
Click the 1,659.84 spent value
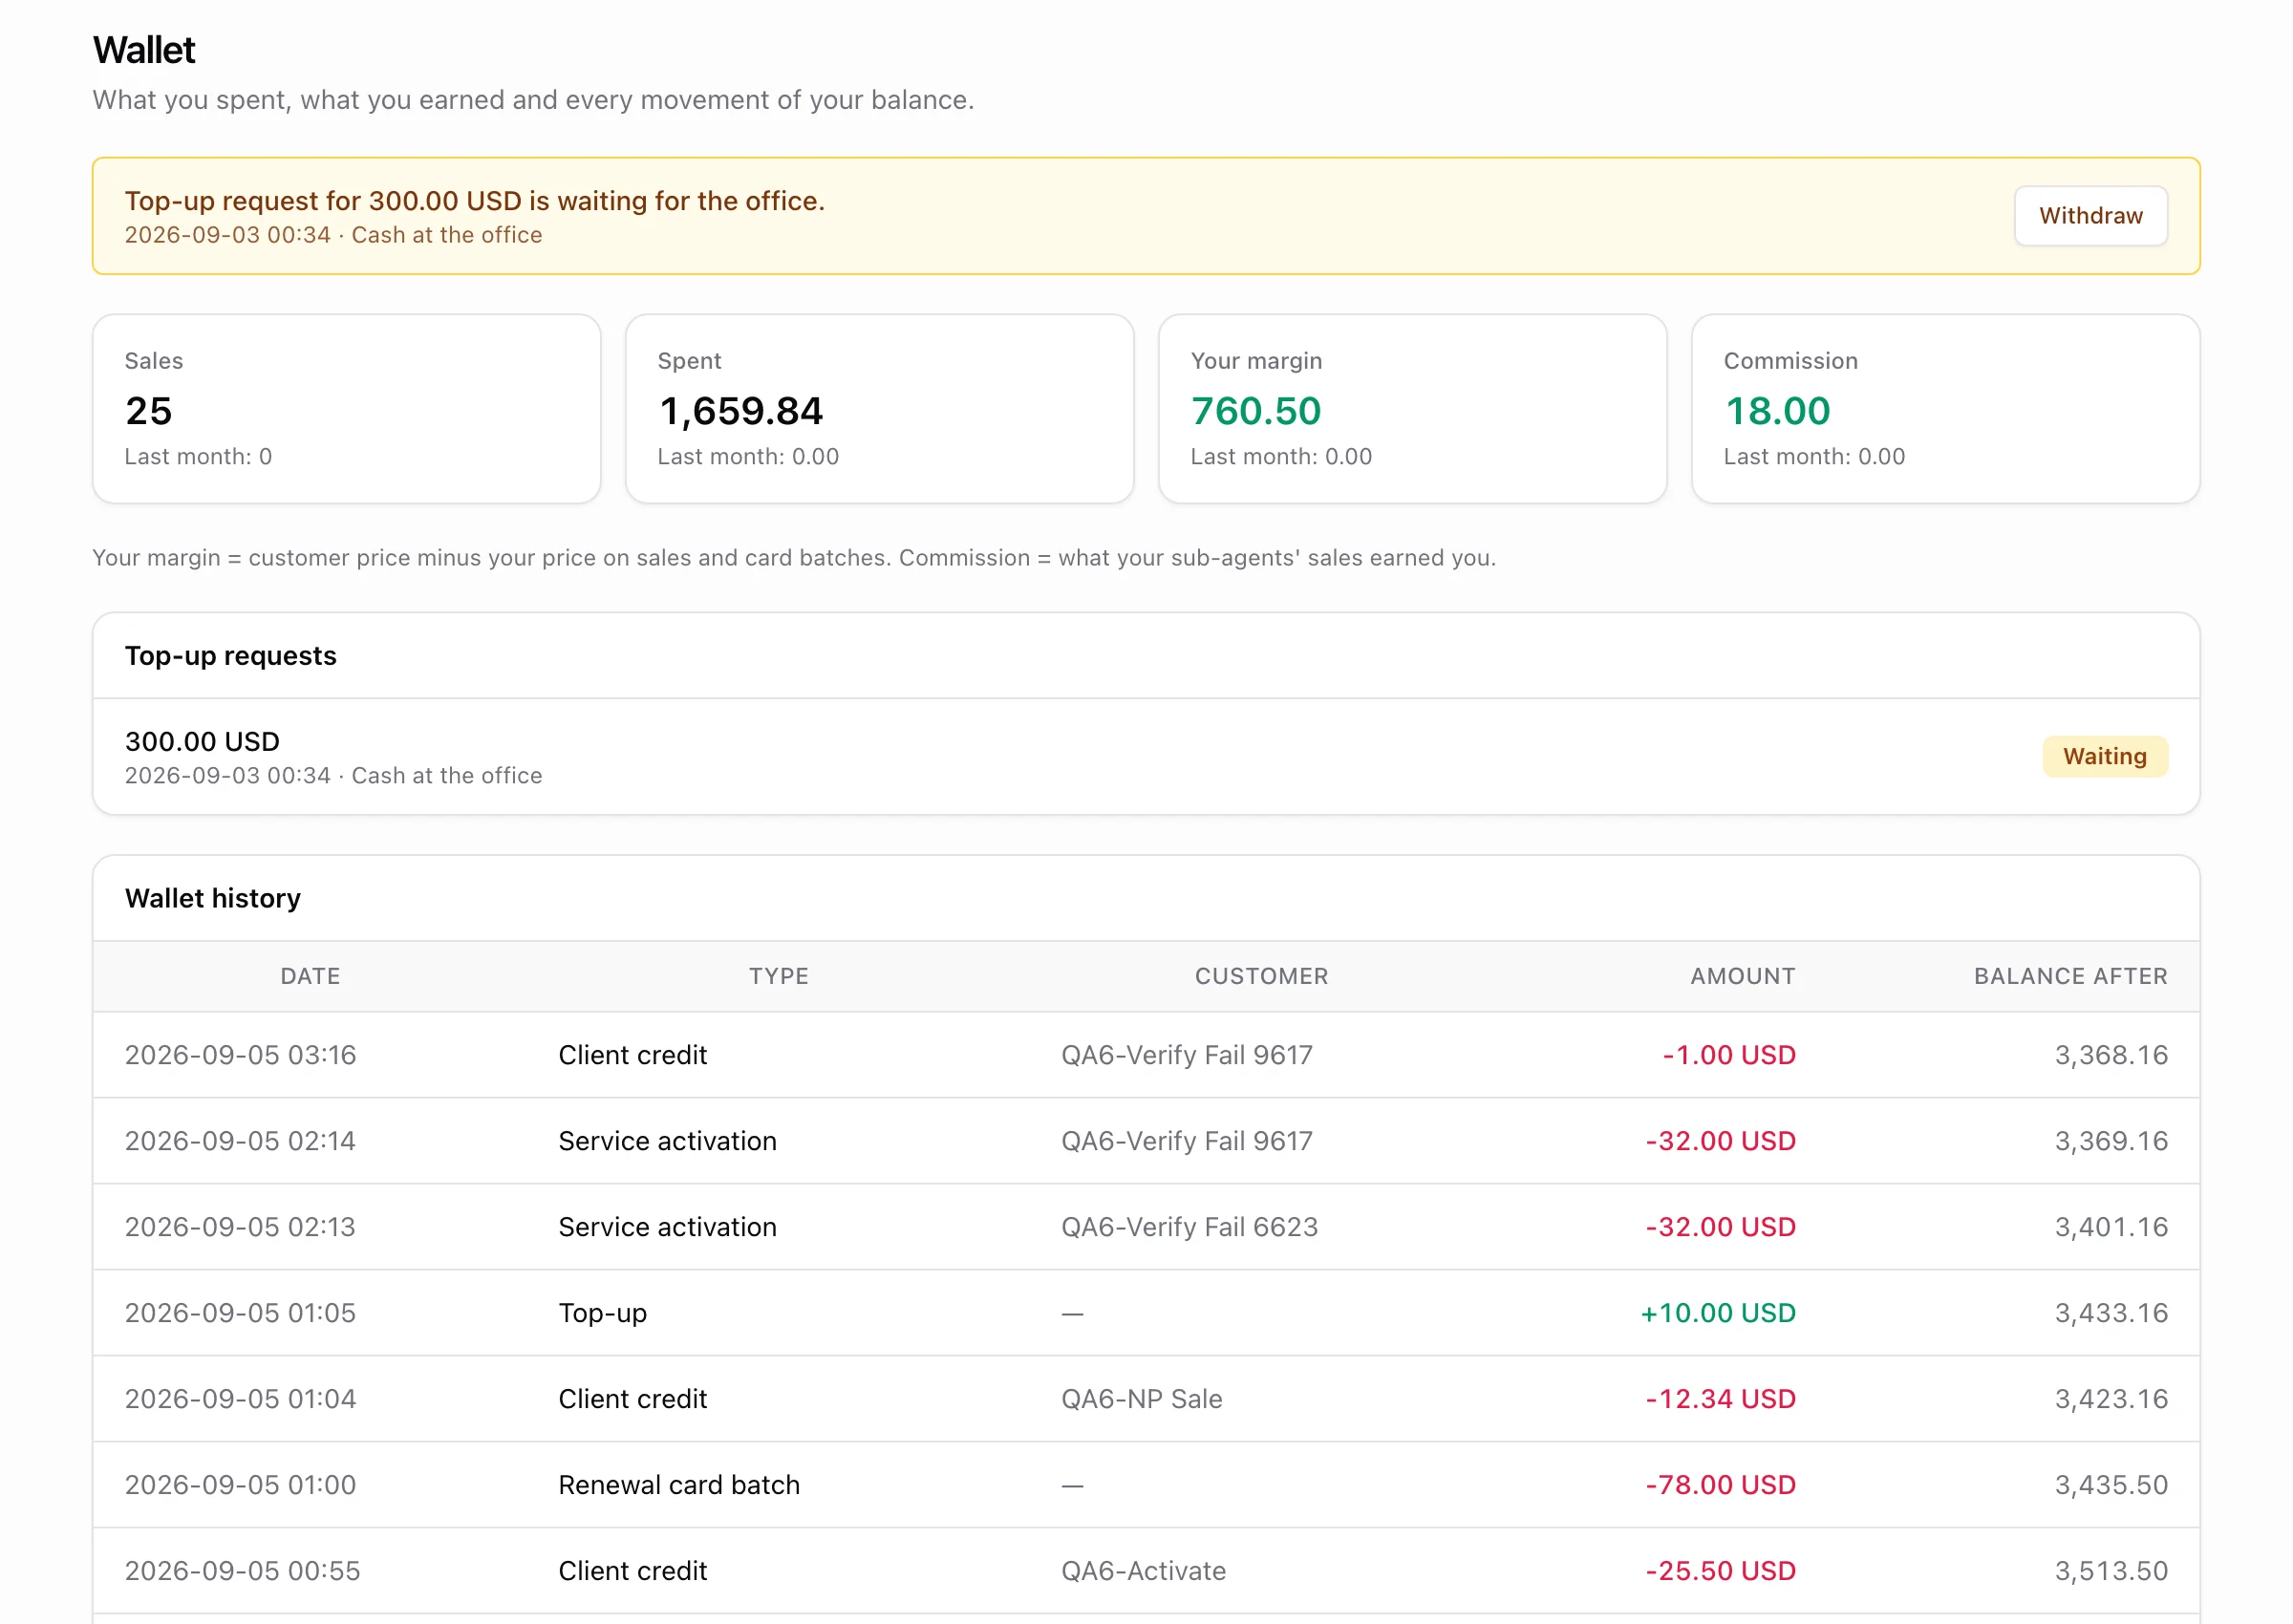tap(741, 411)
